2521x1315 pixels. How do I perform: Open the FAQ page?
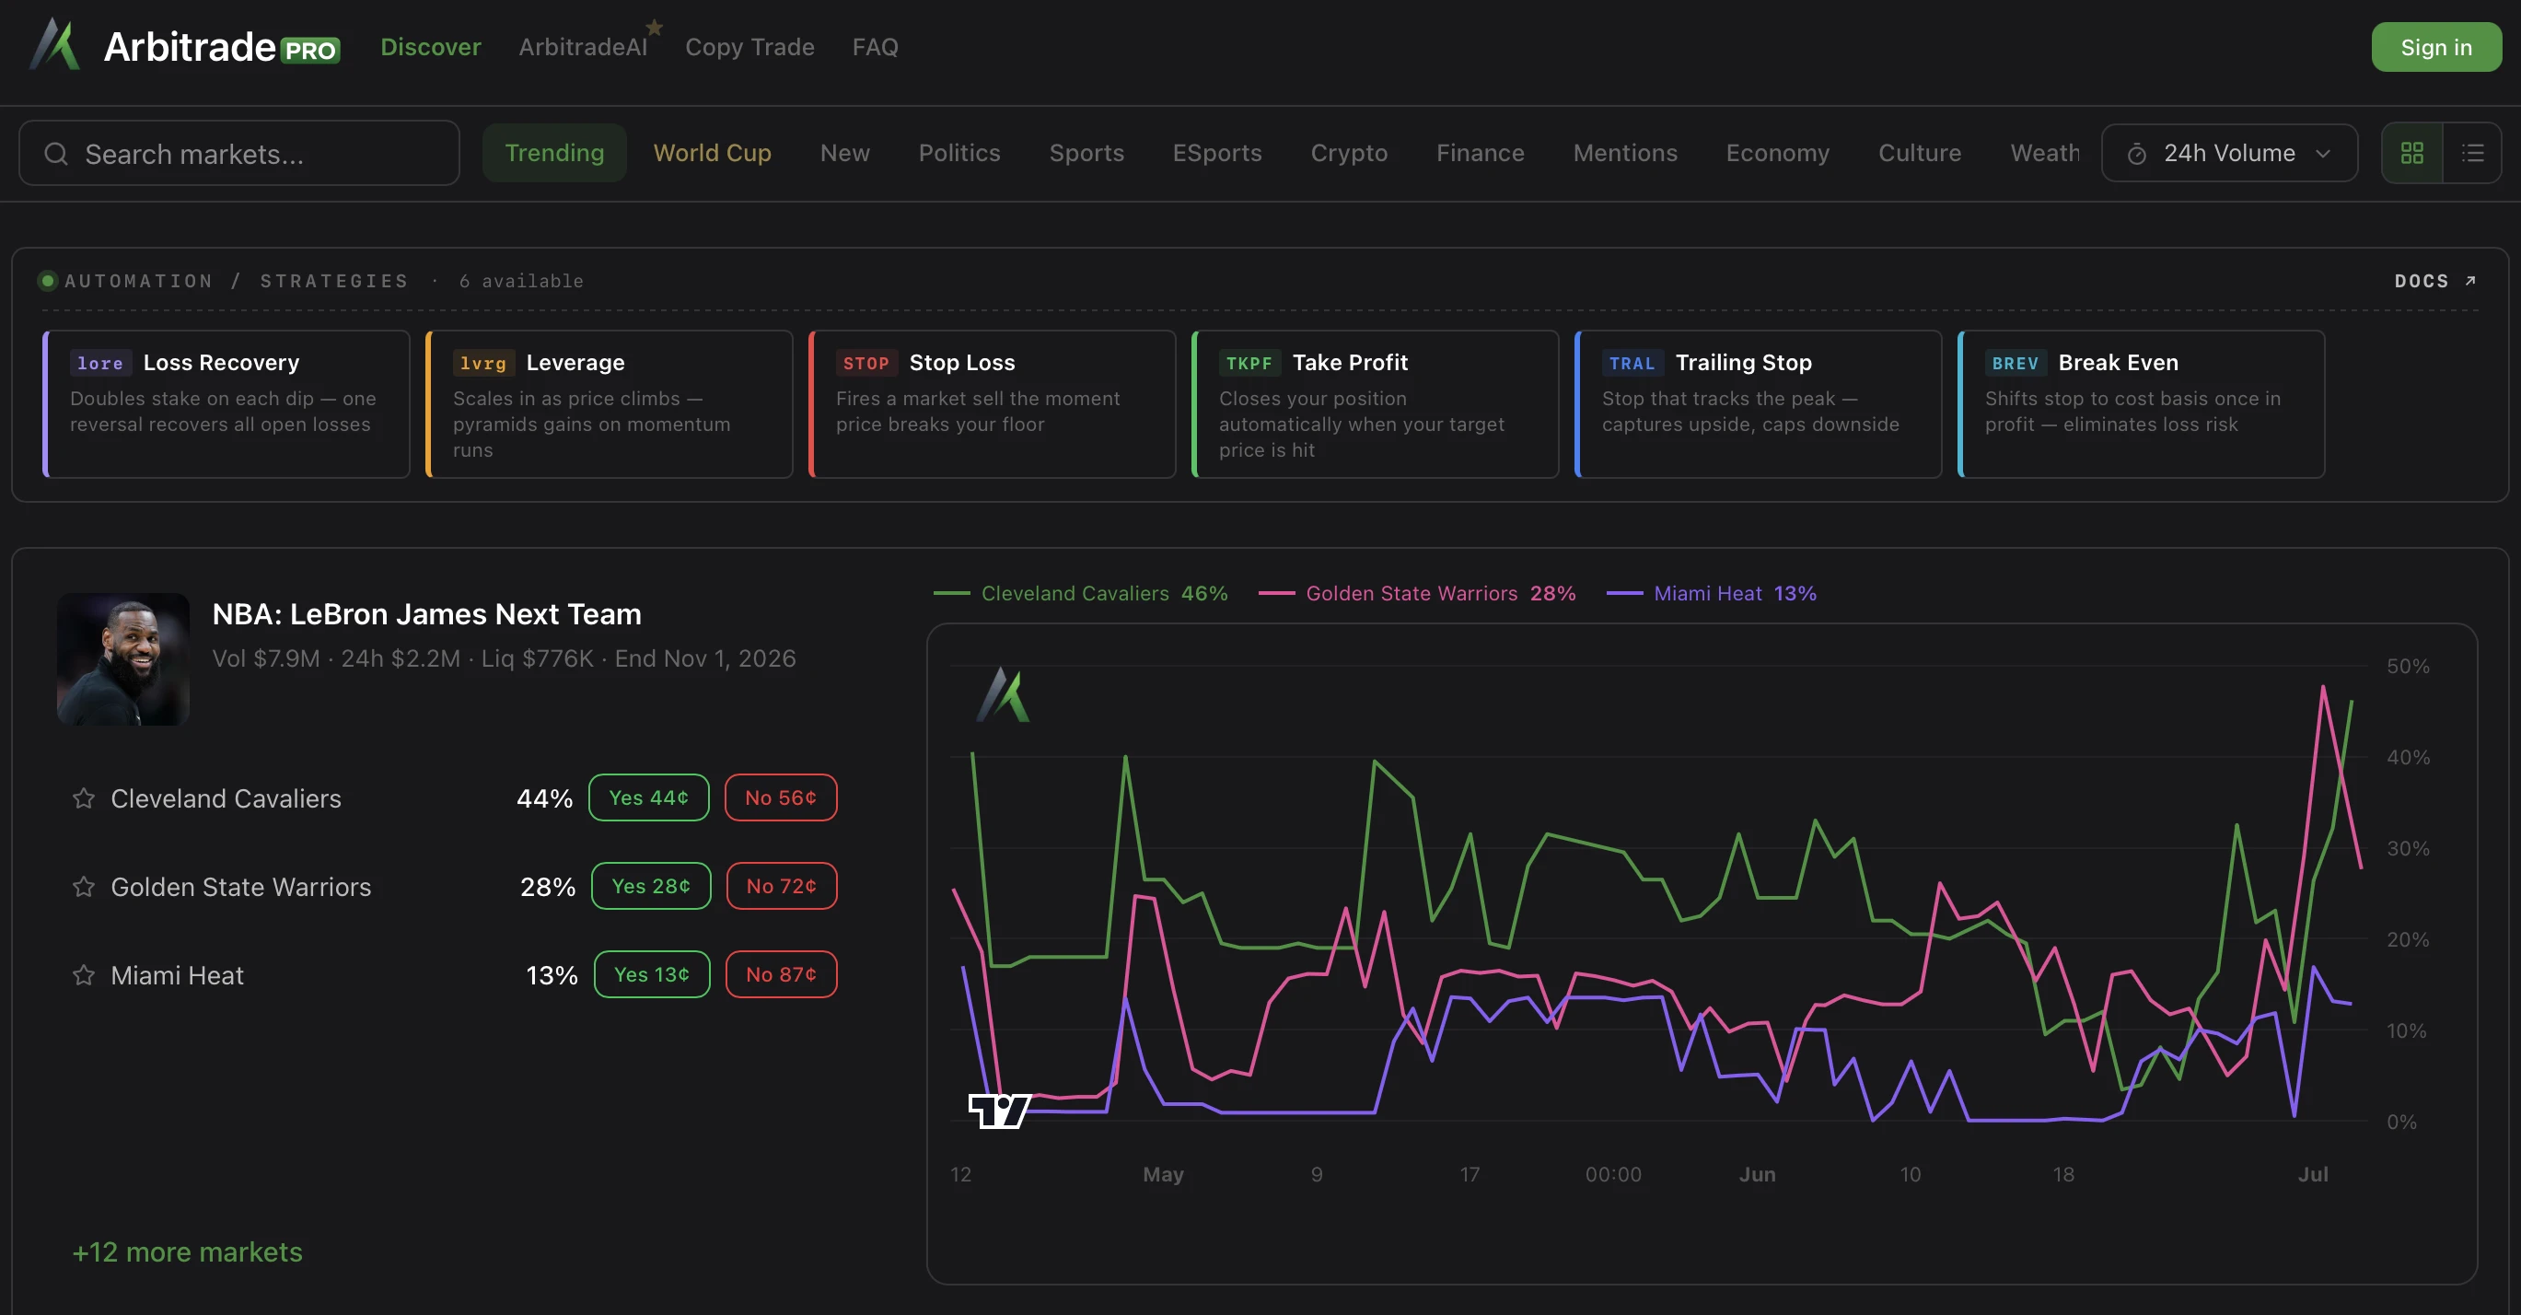click(x=875, y=47)
